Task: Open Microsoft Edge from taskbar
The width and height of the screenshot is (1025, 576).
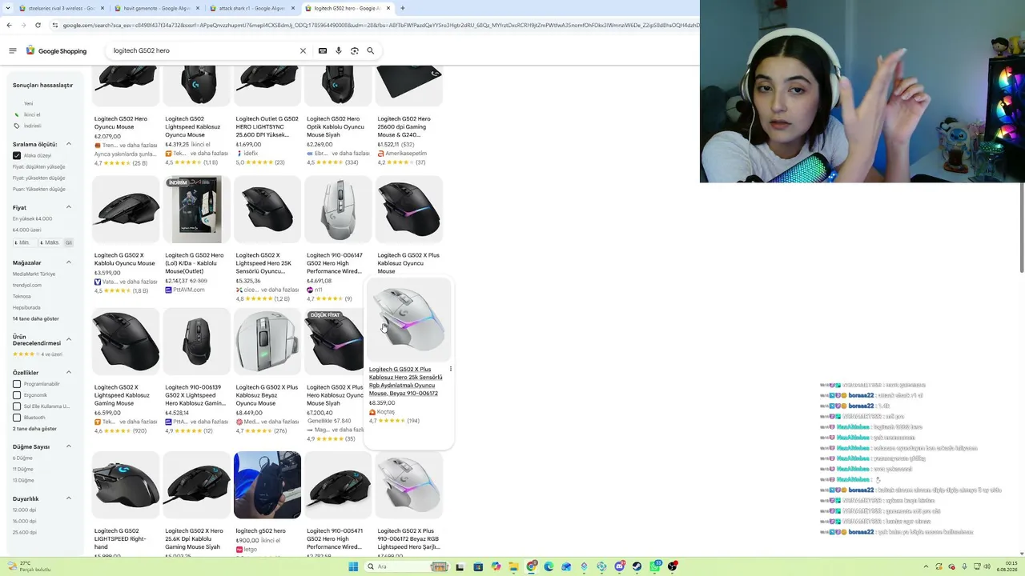Action: tap(549, 566)
